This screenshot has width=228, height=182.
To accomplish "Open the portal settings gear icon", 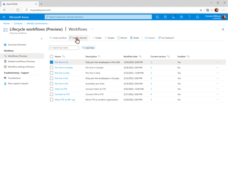I will click(182, 17).
